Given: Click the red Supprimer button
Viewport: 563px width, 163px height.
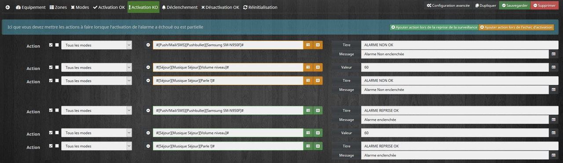Looking at the screenshot, I should pos(544,5).
